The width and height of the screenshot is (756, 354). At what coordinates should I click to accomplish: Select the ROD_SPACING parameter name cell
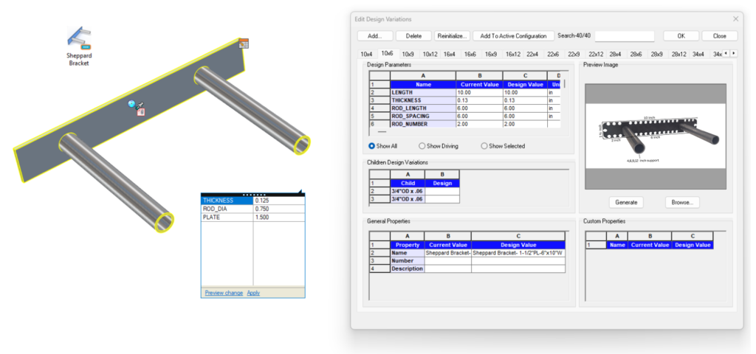(x=423, y=116)
